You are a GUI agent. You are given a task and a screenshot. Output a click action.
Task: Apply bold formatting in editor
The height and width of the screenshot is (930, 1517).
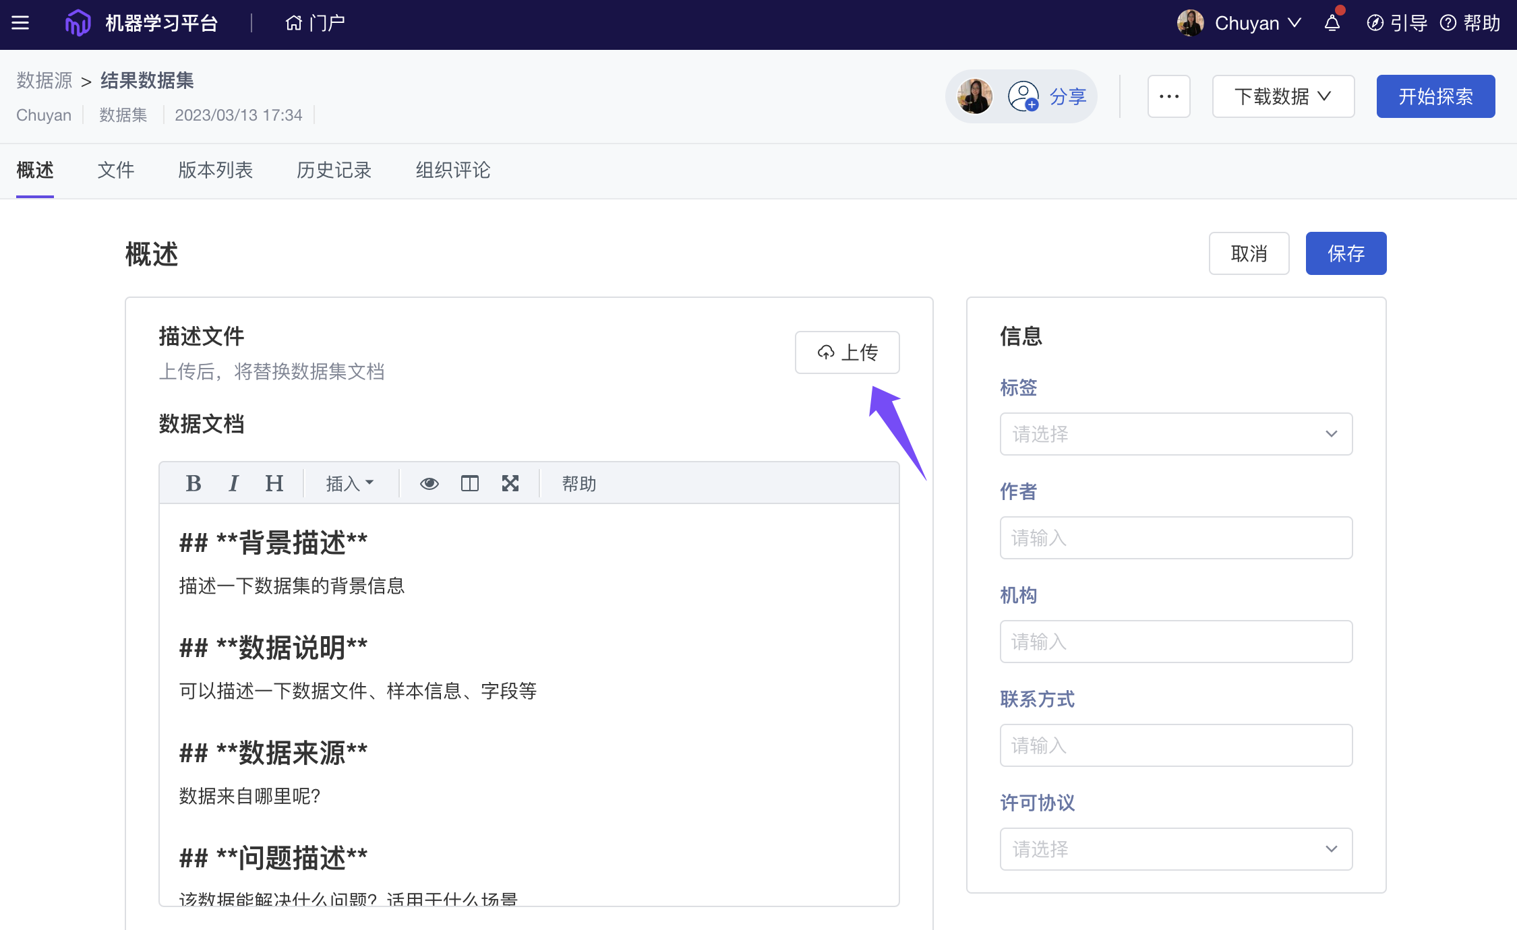(x=194, y=483)
